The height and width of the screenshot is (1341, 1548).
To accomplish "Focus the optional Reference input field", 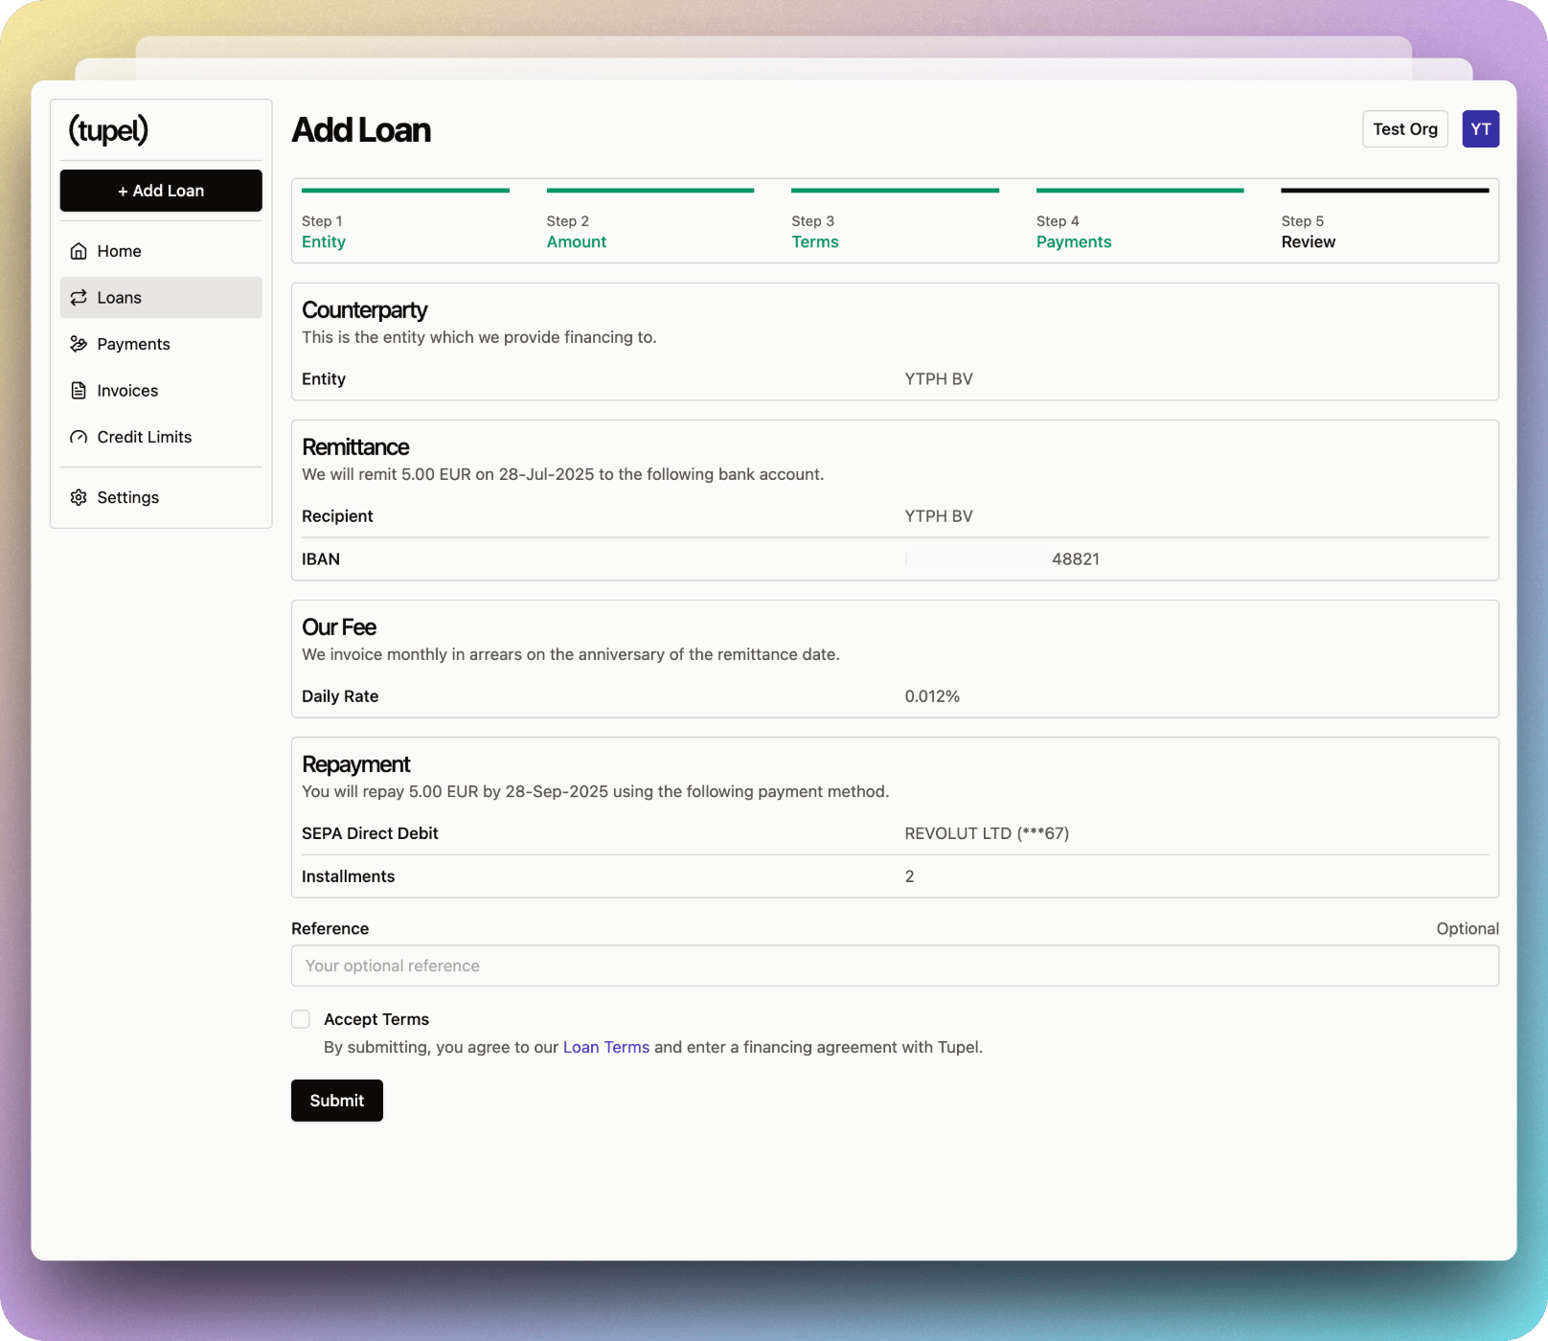I will click(895, 966).
